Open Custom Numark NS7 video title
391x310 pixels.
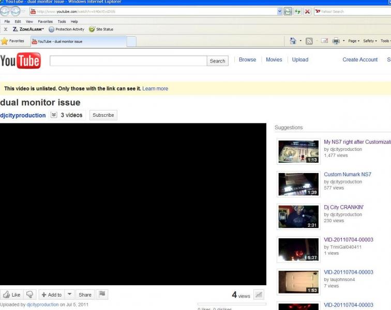click(348, 175)
